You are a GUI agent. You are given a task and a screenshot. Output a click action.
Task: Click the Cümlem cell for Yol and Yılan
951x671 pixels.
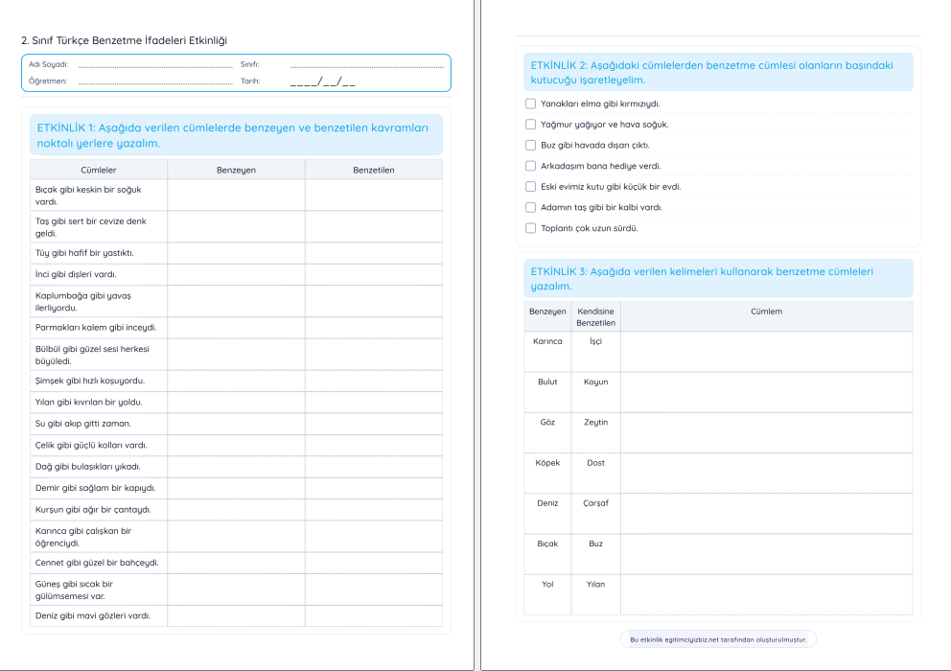(766, 594)
